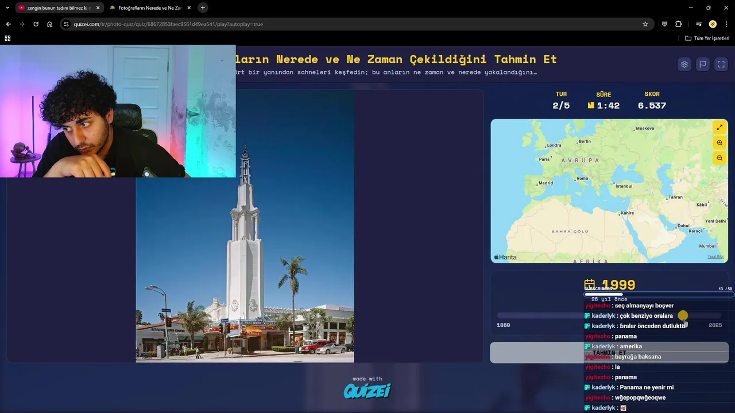
Task: Click the round counter '2/5'
Action: (x=561, y=106)
